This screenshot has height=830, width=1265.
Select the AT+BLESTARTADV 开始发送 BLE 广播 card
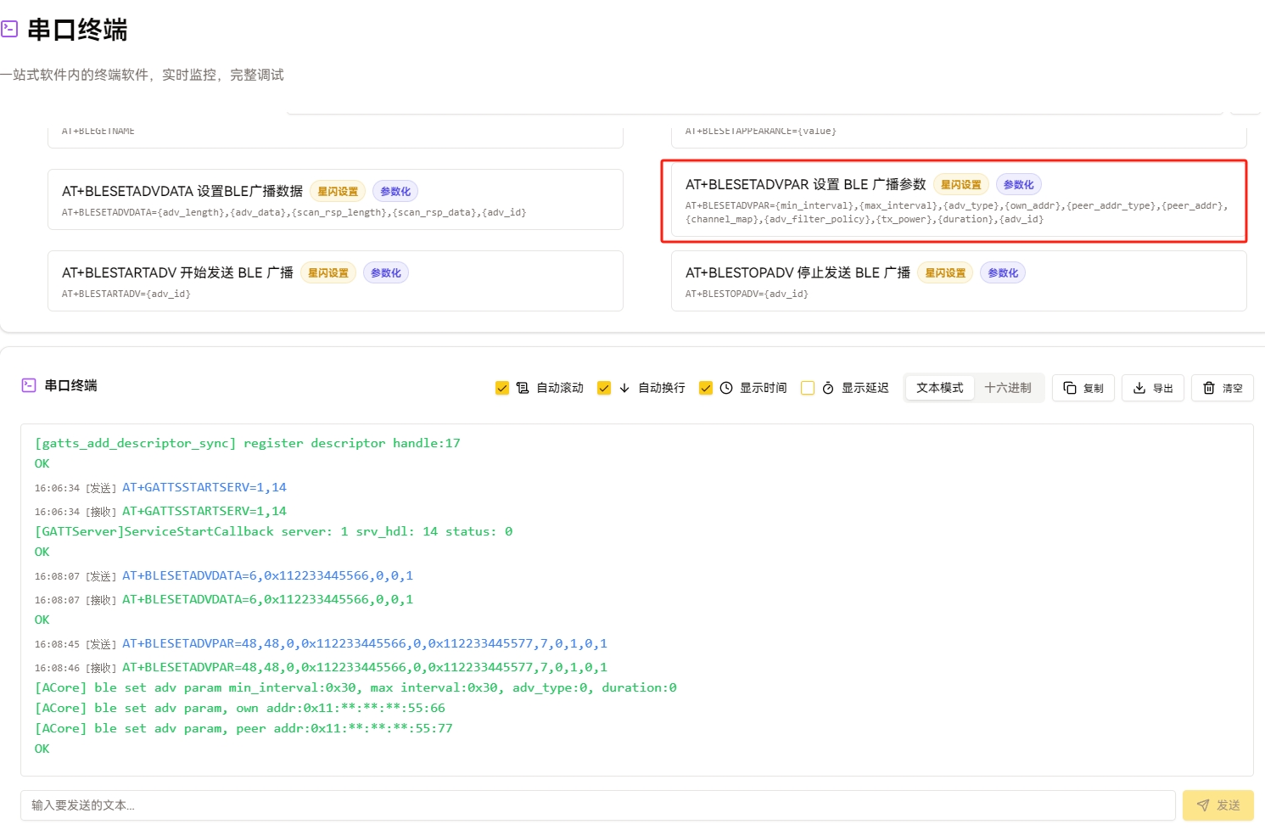(x=335, y=281)
